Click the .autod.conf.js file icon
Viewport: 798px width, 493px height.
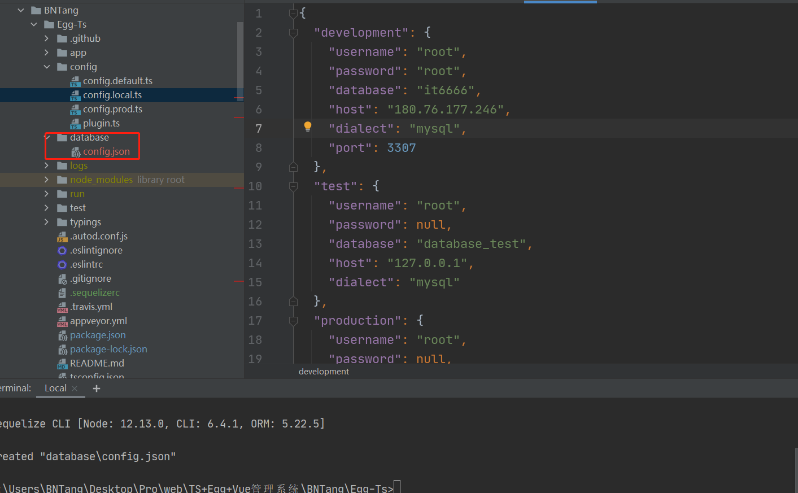[62, 237]
